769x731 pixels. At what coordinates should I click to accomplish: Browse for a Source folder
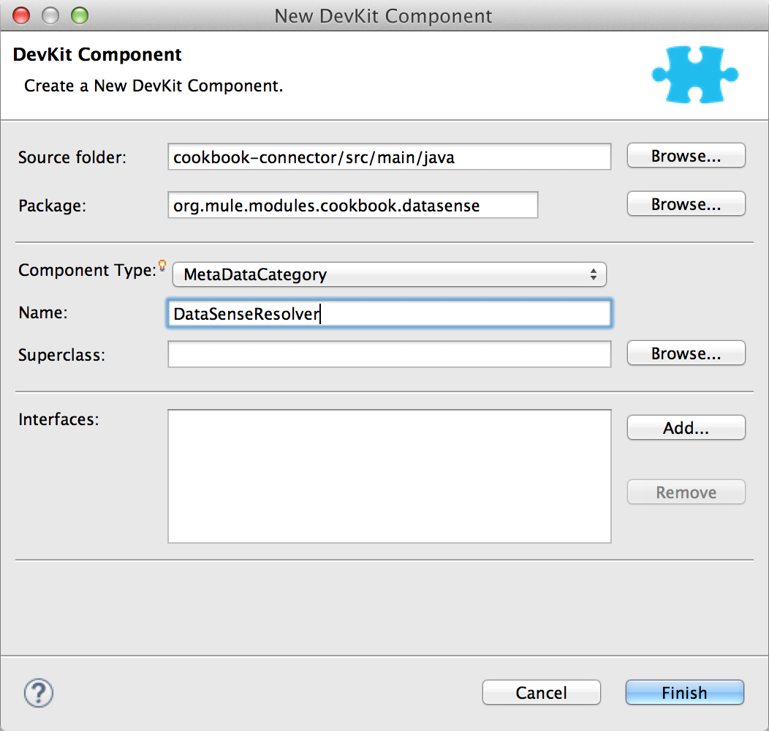[x=685, y=155]
